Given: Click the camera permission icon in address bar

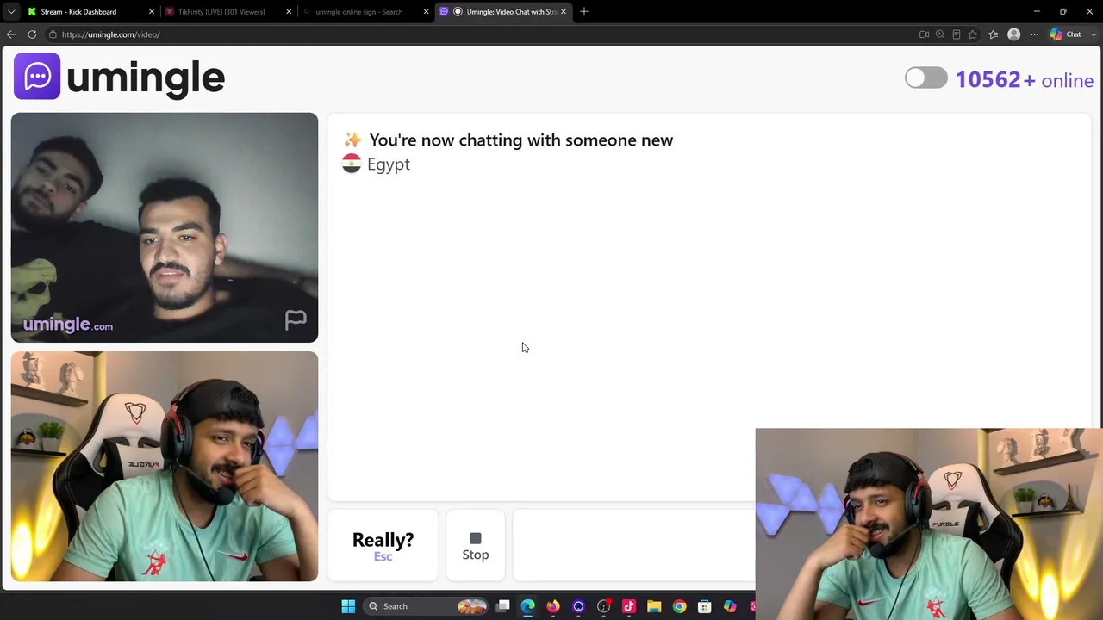Looking at the screenshot, I should point(924,34).
